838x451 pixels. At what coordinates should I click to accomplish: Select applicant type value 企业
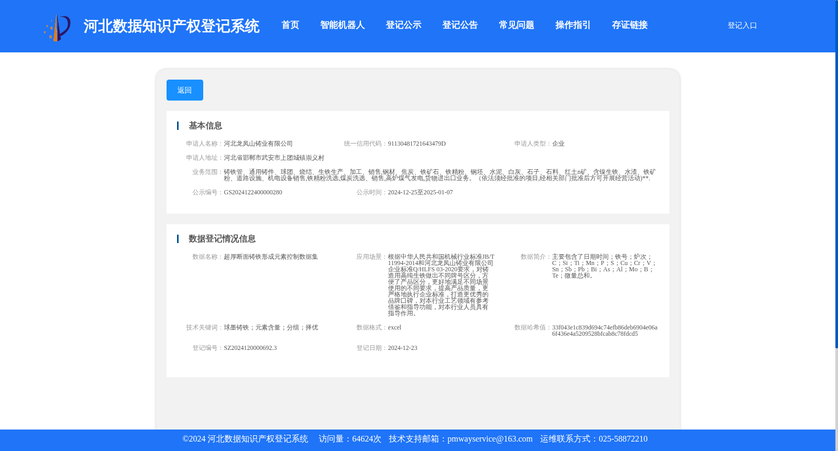(558, 144)
